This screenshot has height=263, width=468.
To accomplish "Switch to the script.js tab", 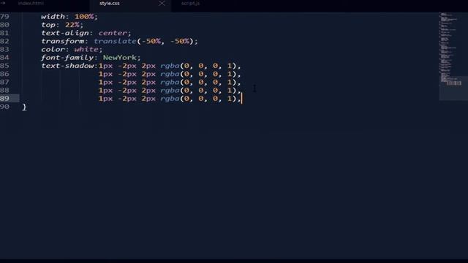I will pos(190,3).
